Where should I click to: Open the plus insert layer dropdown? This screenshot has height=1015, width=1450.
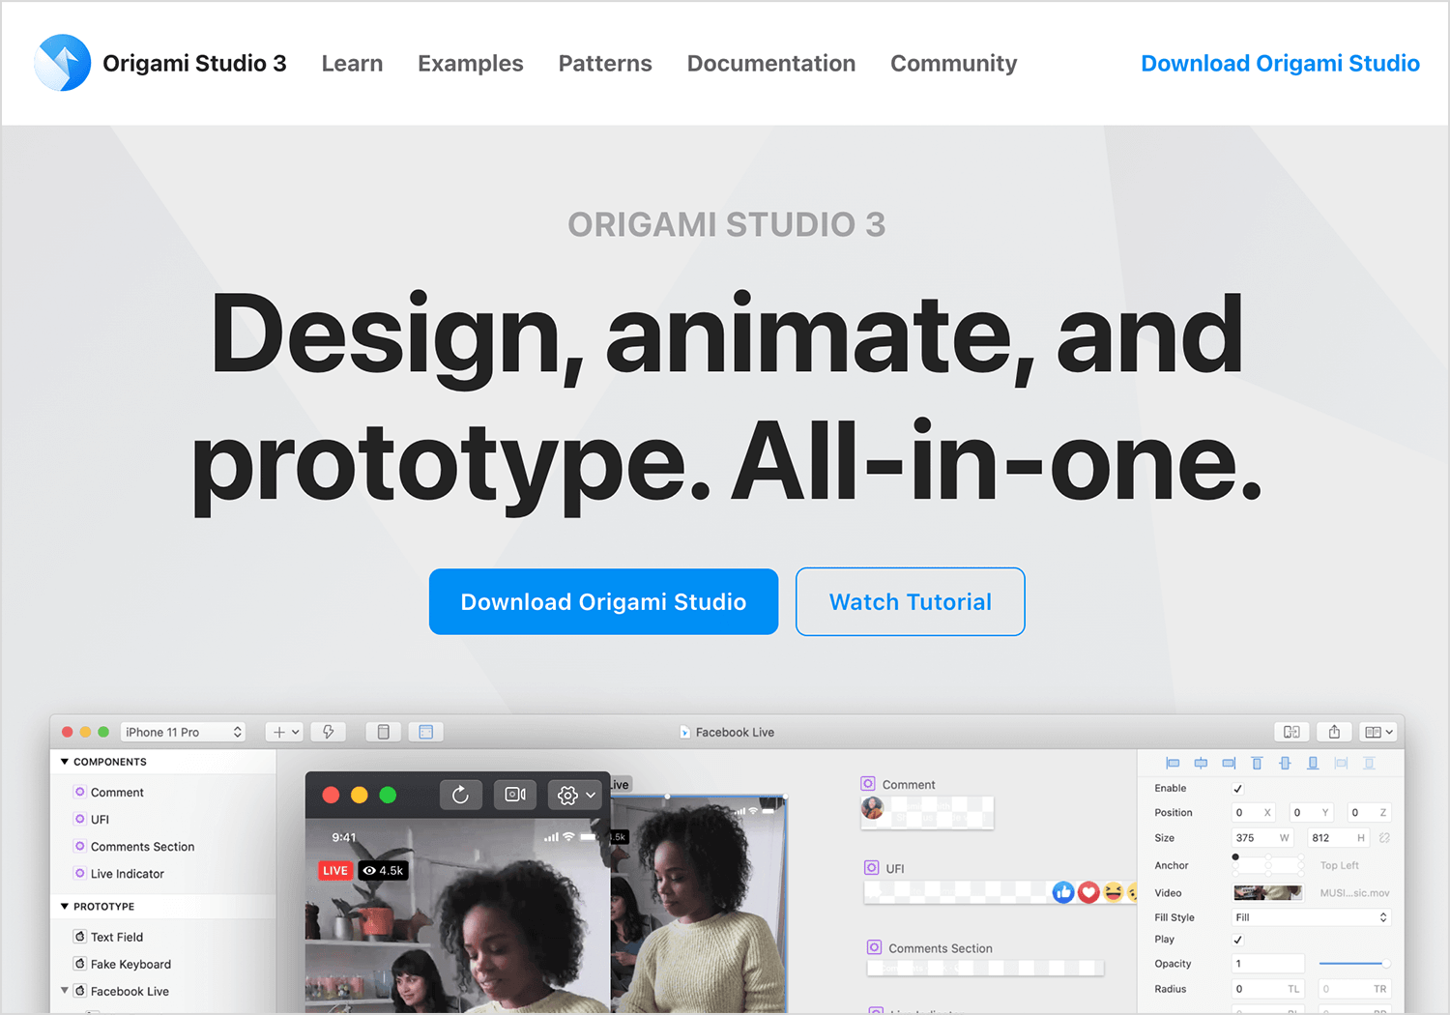click(285, 732)
